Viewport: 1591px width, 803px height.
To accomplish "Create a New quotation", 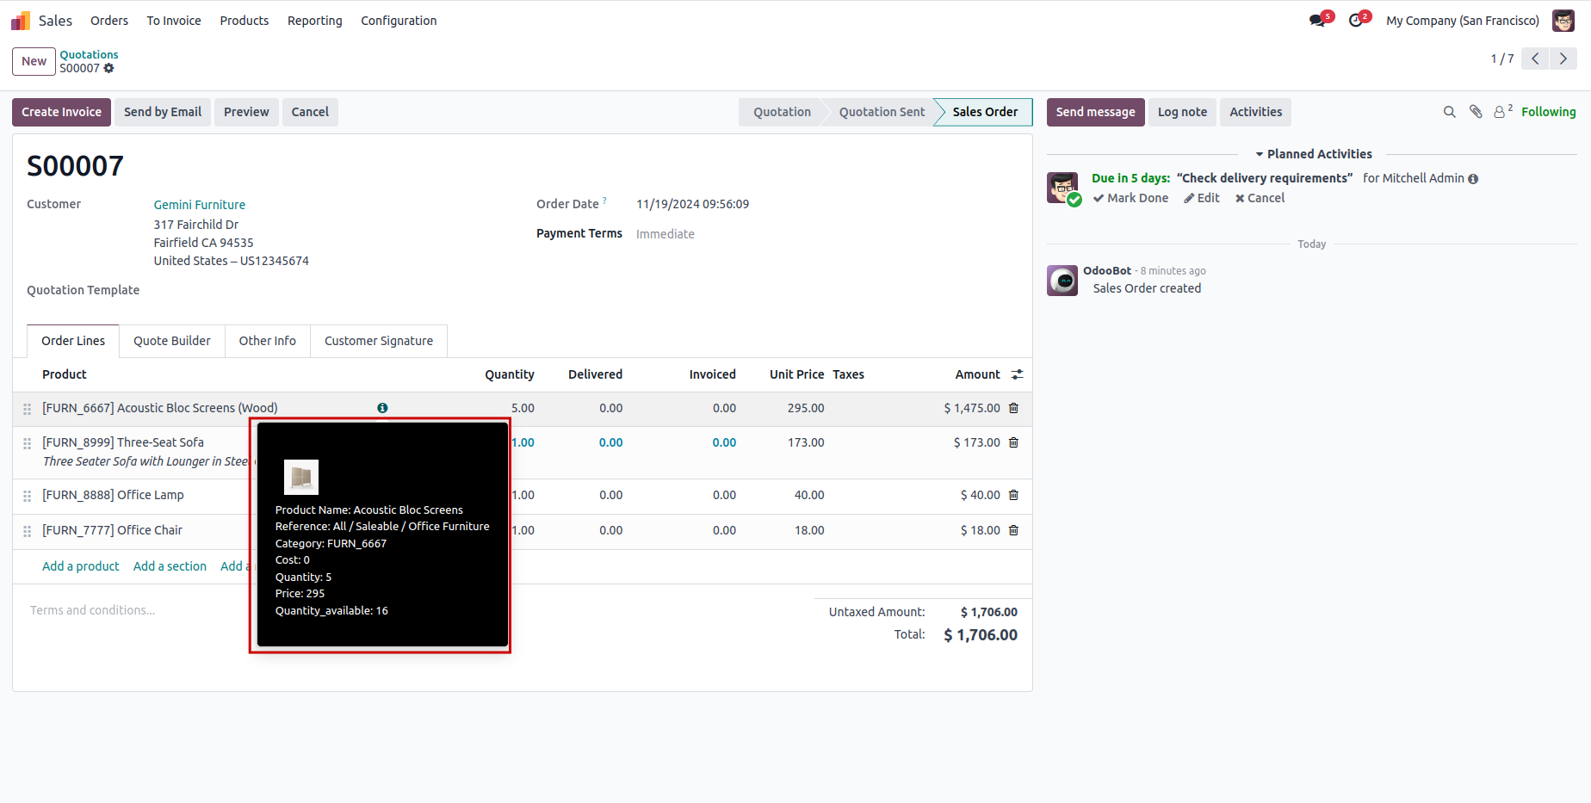I will tap(34, 61).
